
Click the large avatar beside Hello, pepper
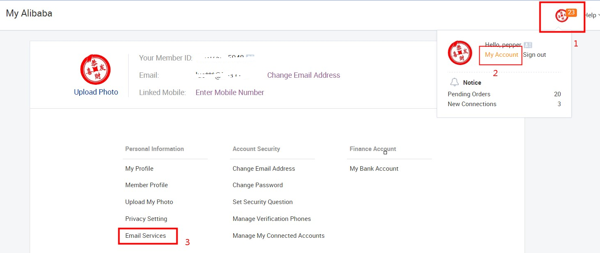click(460, 53)
